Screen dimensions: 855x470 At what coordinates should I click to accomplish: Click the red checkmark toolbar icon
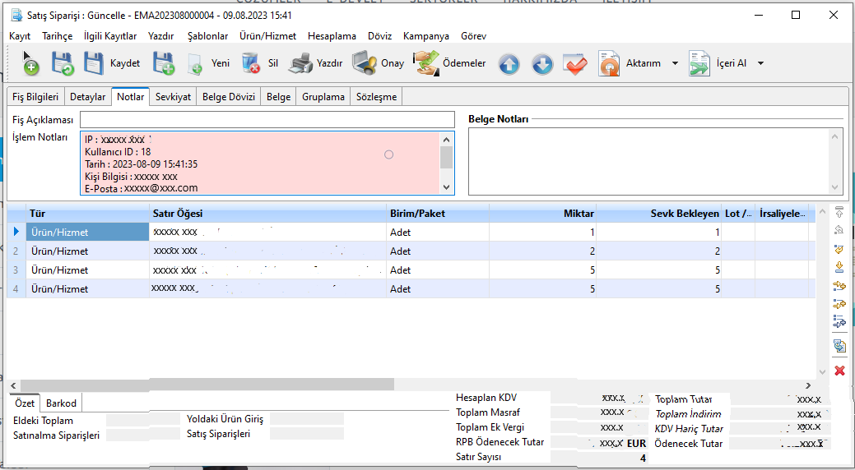point(574,64)
